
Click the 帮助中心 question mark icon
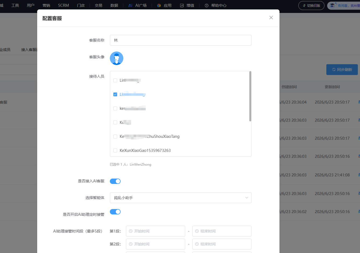(207, 5)
